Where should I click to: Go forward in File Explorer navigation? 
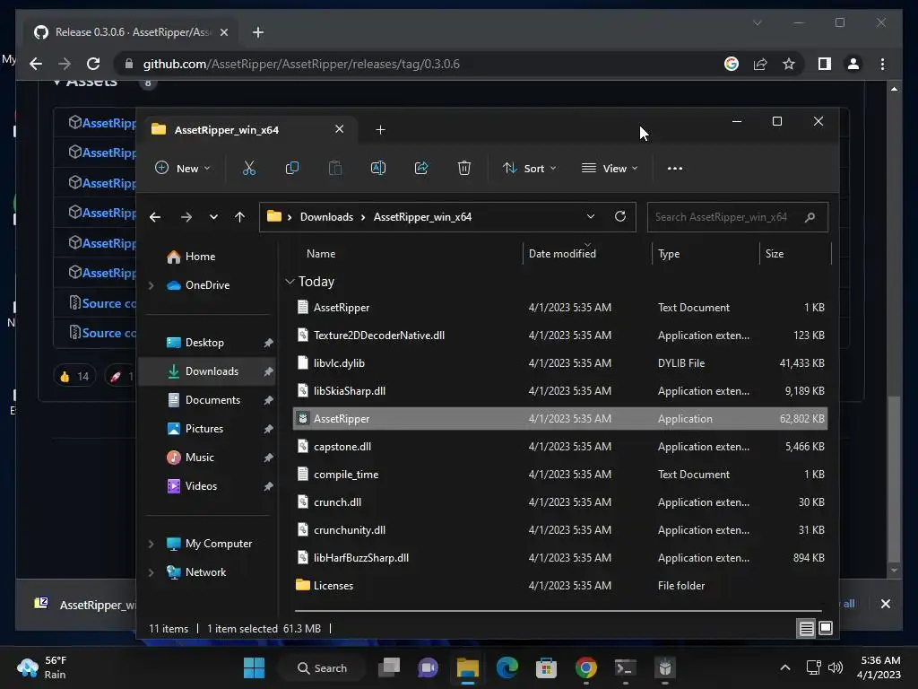pyautogui.click(x=186, y=217)
